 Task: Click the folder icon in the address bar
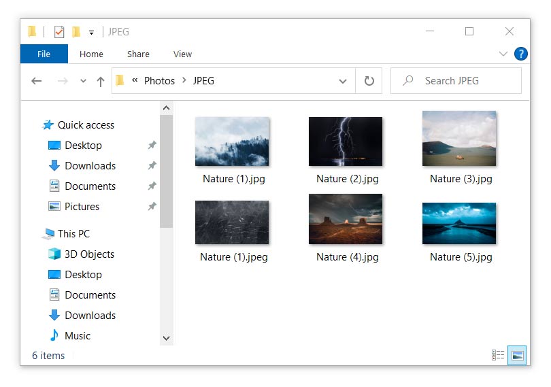tap(120, 80)
